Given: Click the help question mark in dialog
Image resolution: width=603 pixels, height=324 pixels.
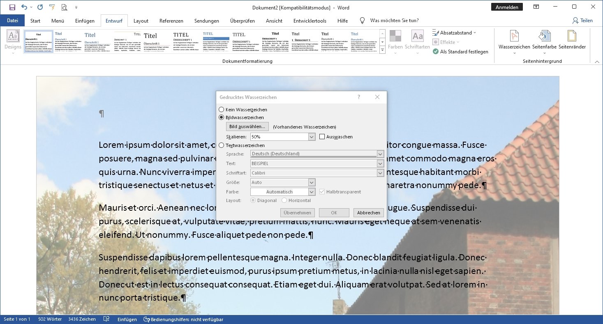Looking at the screenshot, I should coord(358,97).
